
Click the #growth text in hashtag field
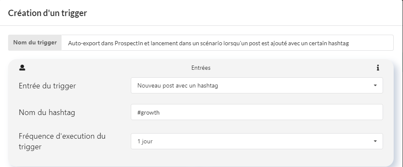coord(149,112)
